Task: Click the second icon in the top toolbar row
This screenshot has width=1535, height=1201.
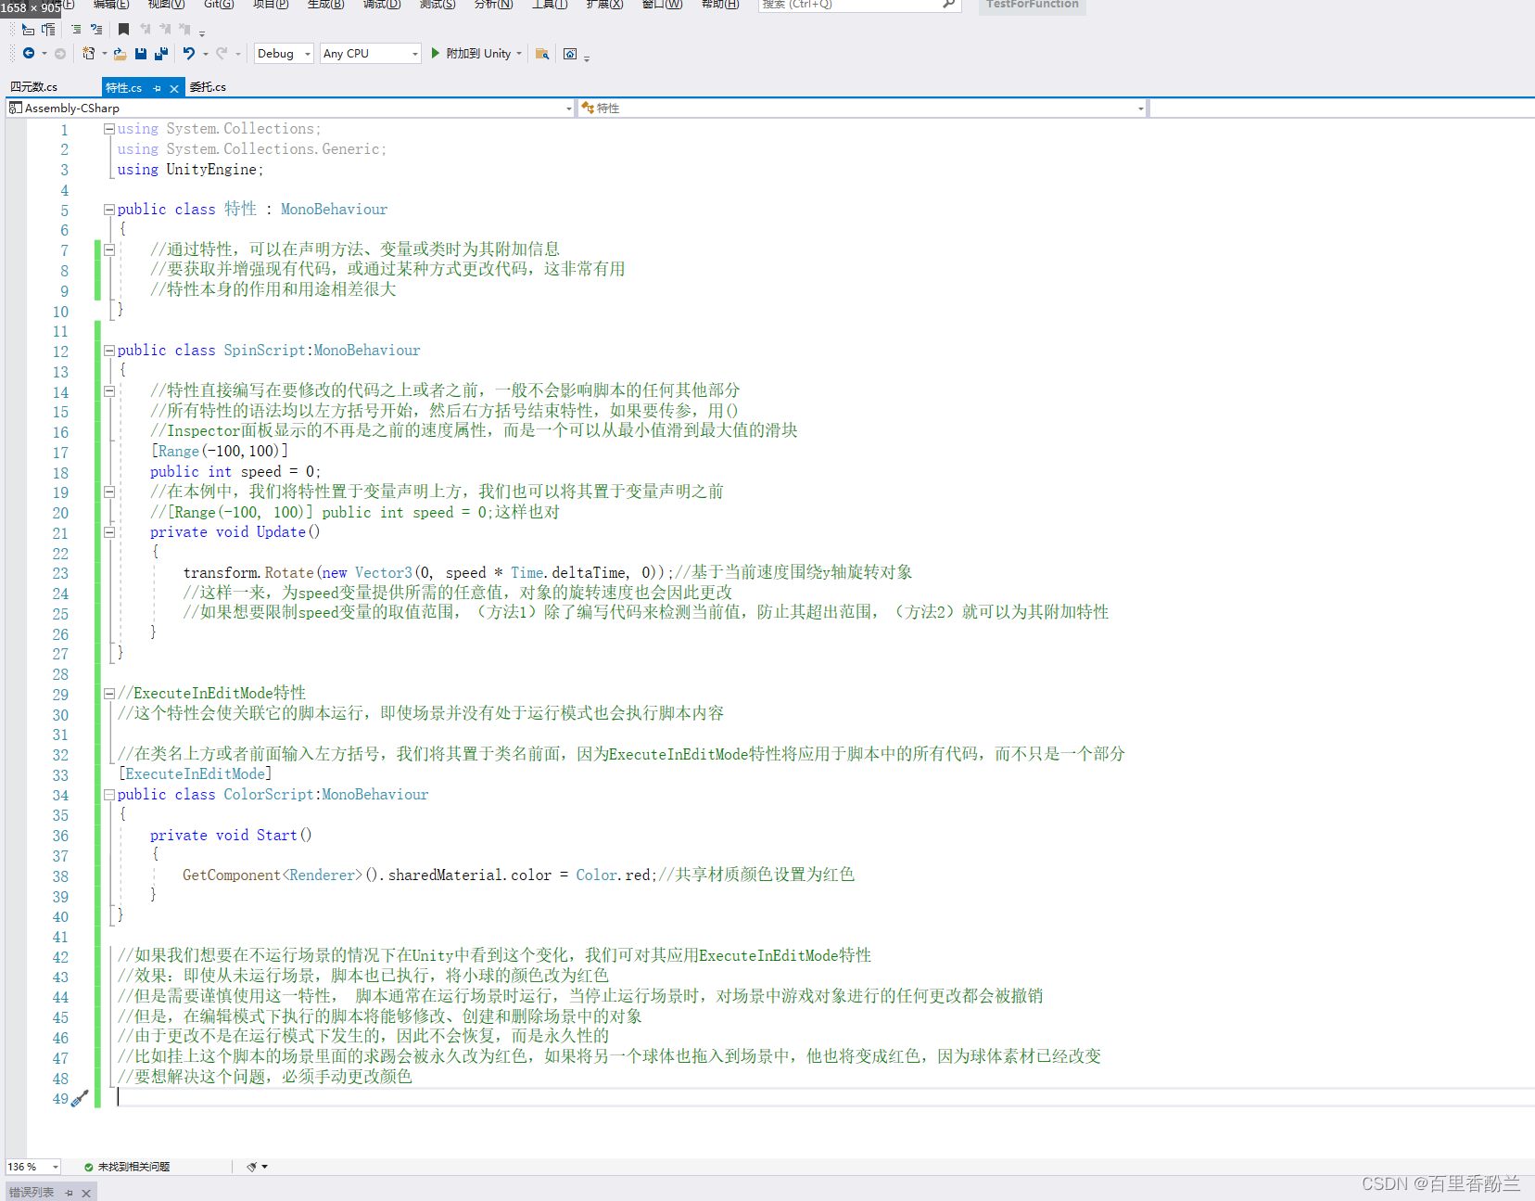Action: pos(48,30)
